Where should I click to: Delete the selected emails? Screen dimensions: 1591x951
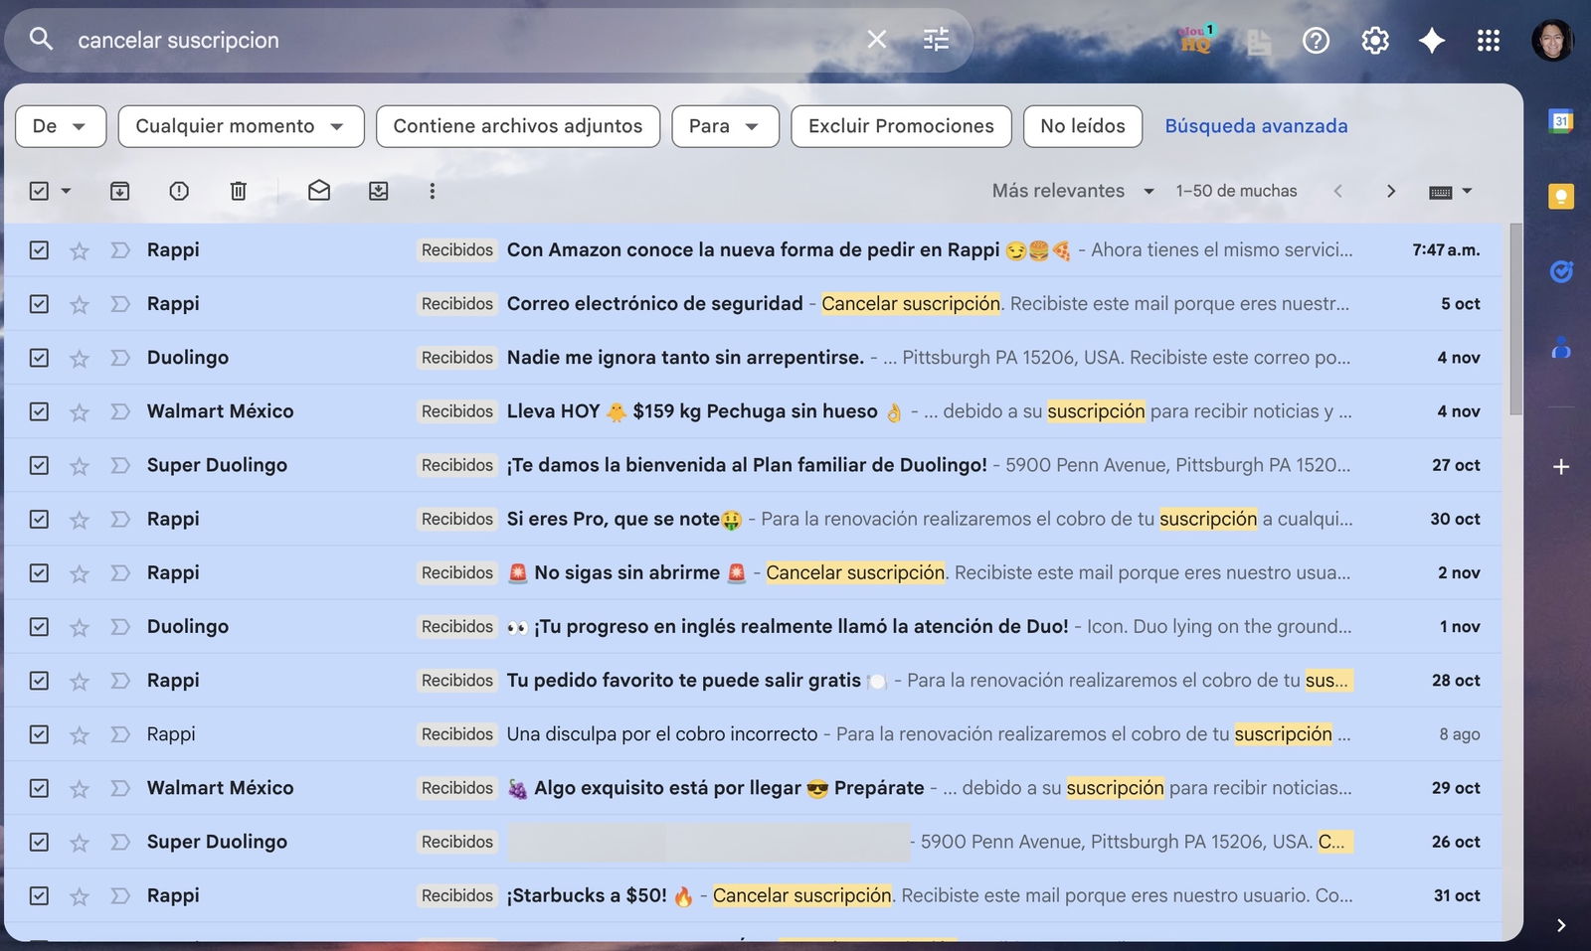click(x=239, y=190)
